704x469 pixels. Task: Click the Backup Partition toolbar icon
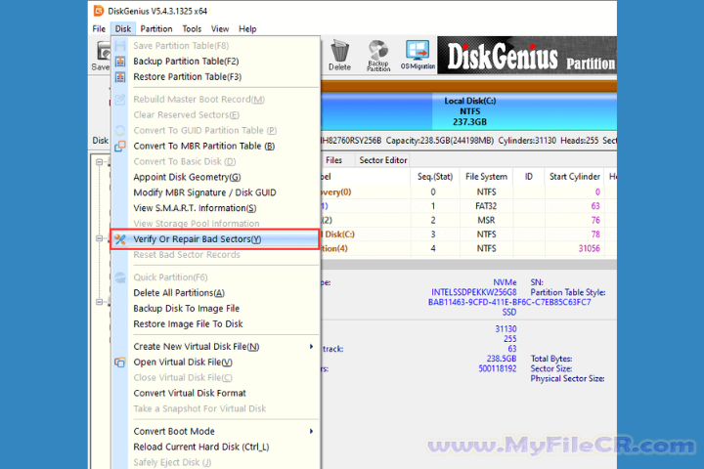378,55
